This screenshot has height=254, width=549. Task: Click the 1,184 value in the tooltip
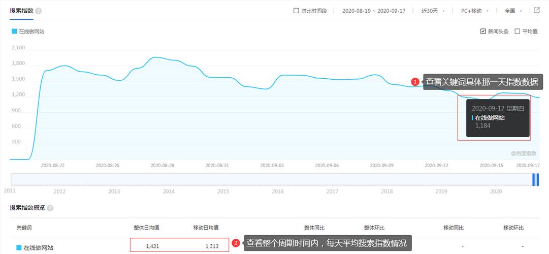[483, 126]
